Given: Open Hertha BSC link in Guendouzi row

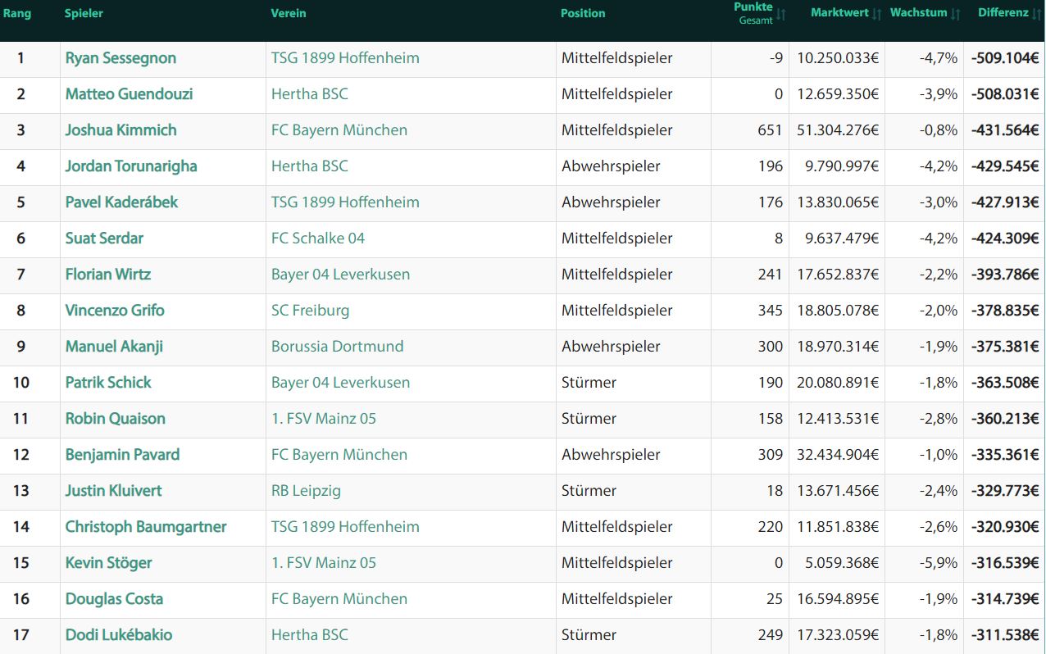Looking at the screenshot, I should [310, 94].
